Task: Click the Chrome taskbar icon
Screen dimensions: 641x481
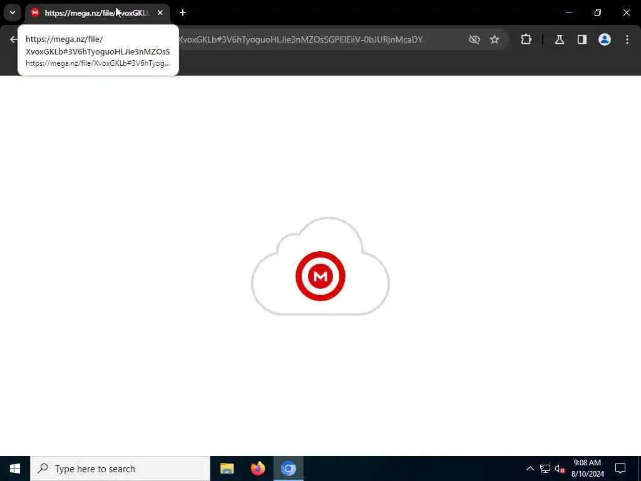Action: click(288, 468)
